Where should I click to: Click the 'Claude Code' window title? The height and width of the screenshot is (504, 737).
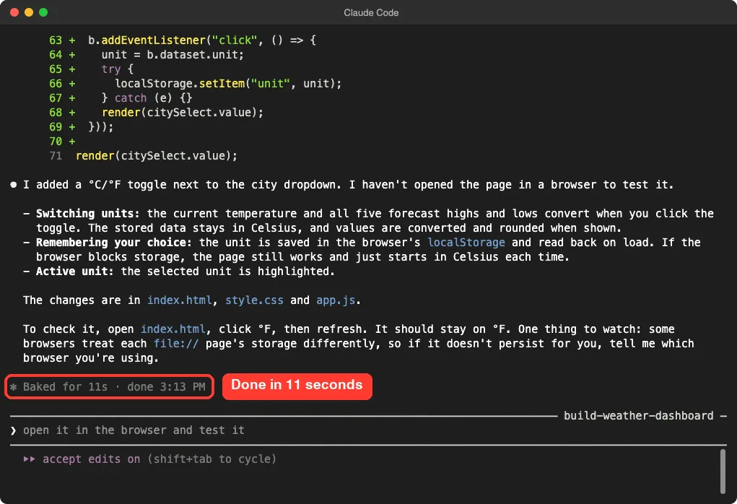click(371, 13)
